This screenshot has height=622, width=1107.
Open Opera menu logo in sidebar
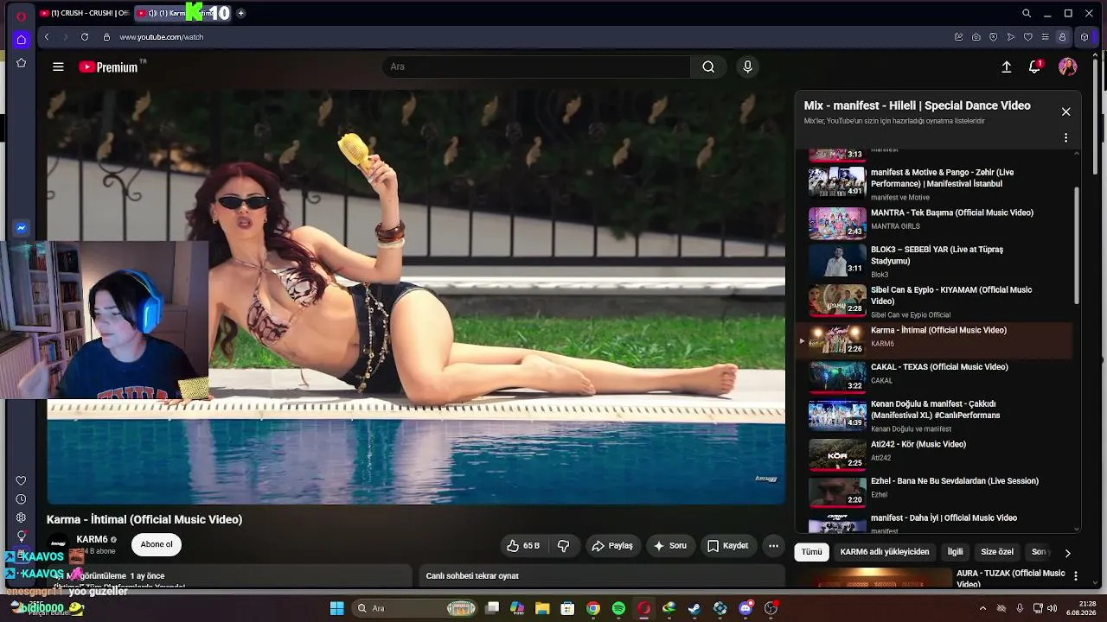(x=22, y=16)
